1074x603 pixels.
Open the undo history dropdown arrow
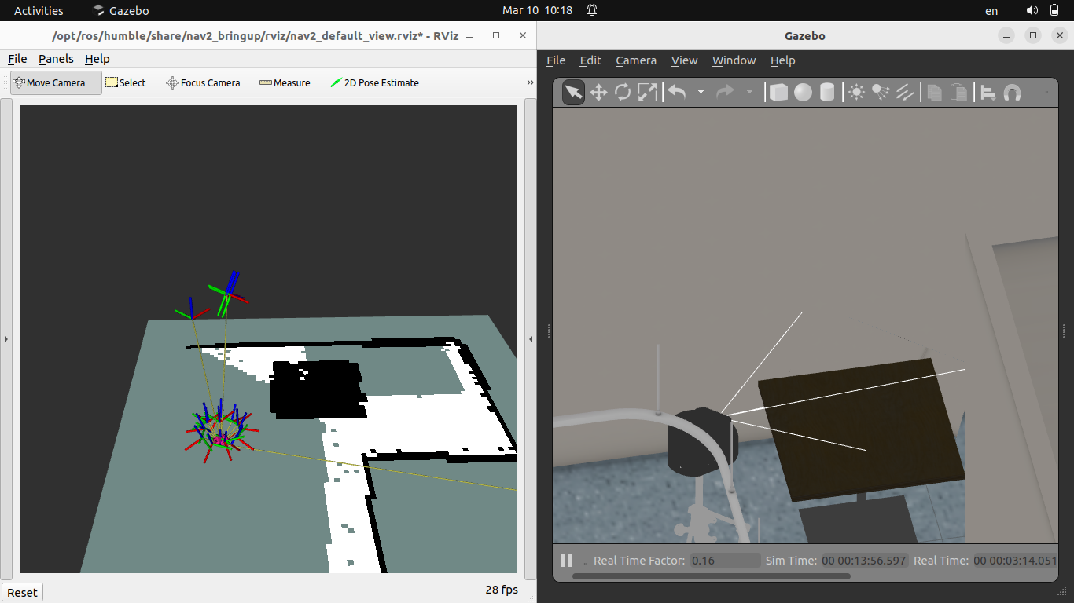(x=701, y=93)
